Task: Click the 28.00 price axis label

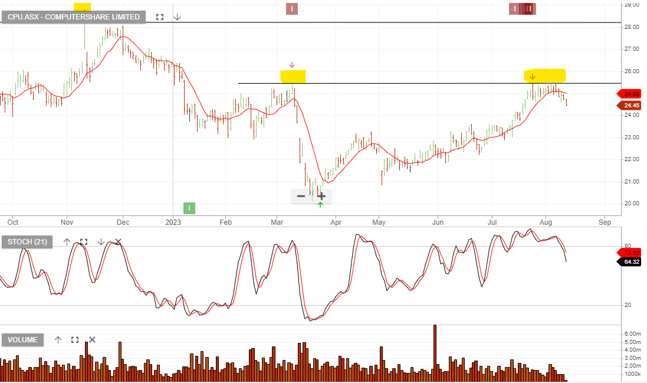Action: [x=632, y=27]
